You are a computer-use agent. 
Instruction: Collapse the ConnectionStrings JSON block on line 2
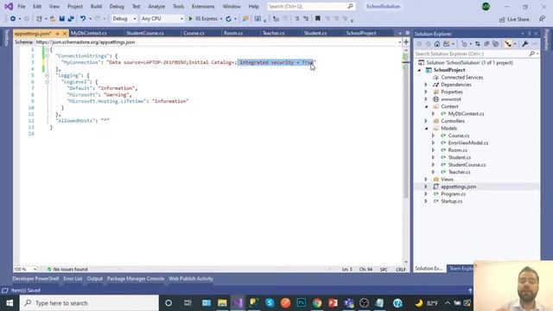[x=47, y=55]
